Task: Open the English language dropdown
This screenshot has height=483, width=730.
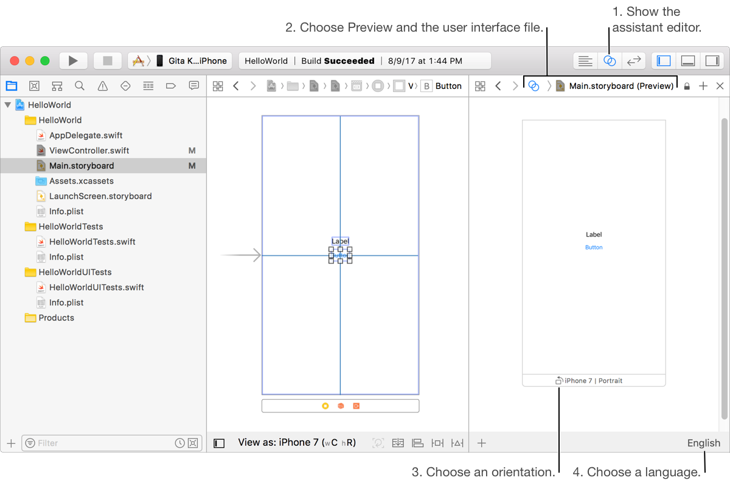Action: [703, 443]
